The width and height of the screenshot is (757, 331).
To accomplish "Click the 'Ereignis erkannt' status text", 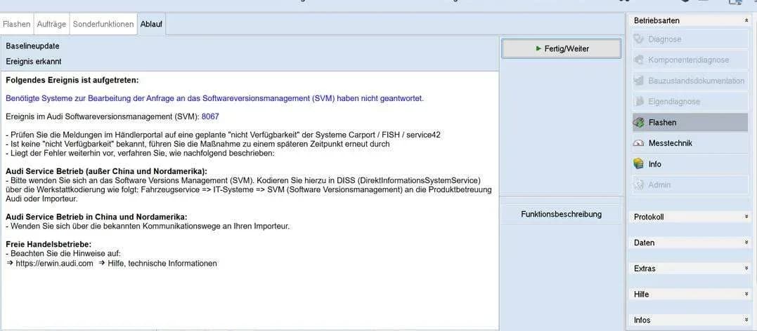I will click(33, 62).
